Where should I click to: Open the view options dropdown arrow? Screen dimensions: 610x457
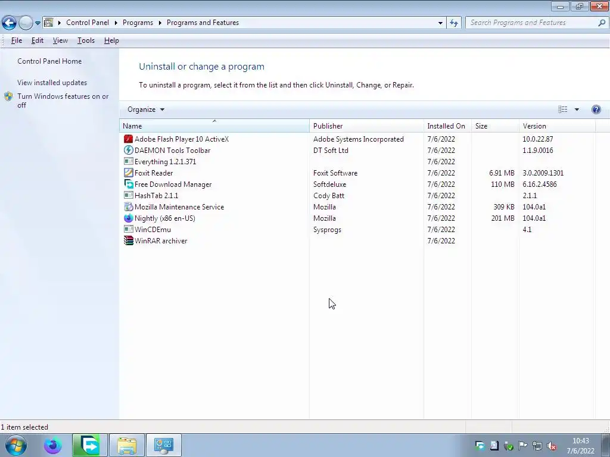(x=577, y=109)
